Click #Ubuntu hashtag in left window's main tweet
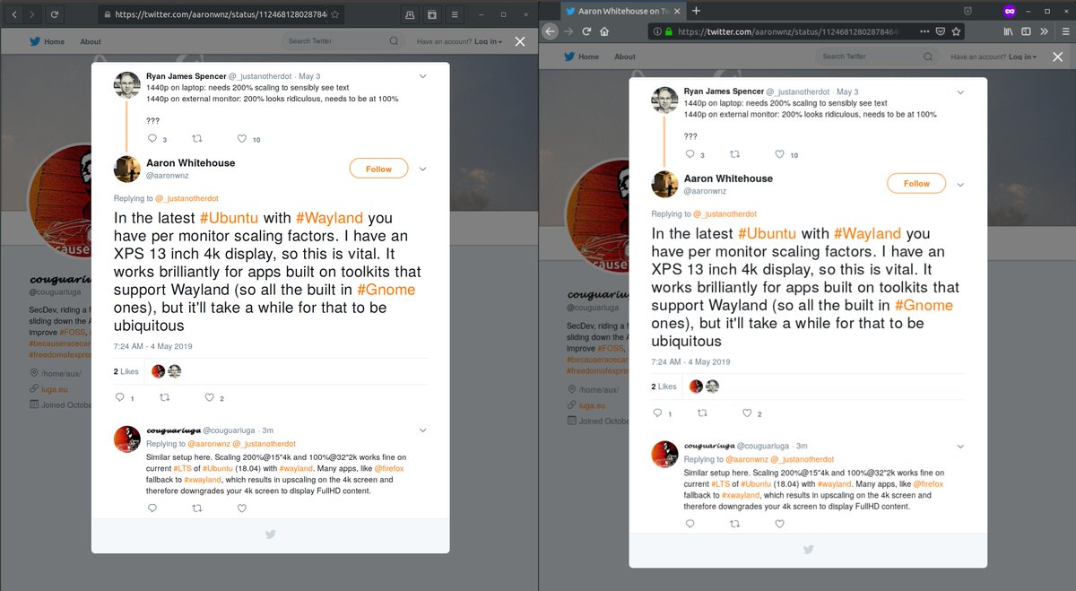This screenshot has width=1076, height=591. (230, 218)
